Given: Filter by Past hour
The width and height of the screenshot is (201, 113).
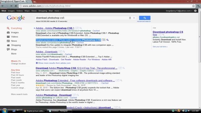Looking at the screenshot, I should (x=15, y=73).
